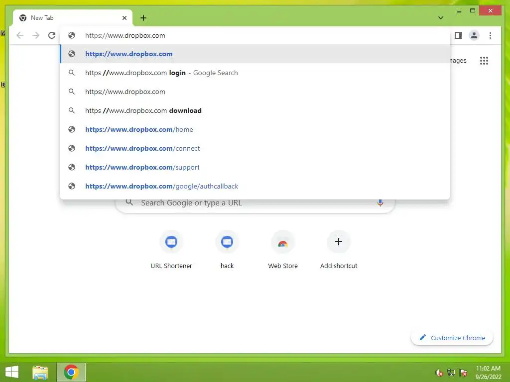Open a new tab with the plus button

point(143,18)
